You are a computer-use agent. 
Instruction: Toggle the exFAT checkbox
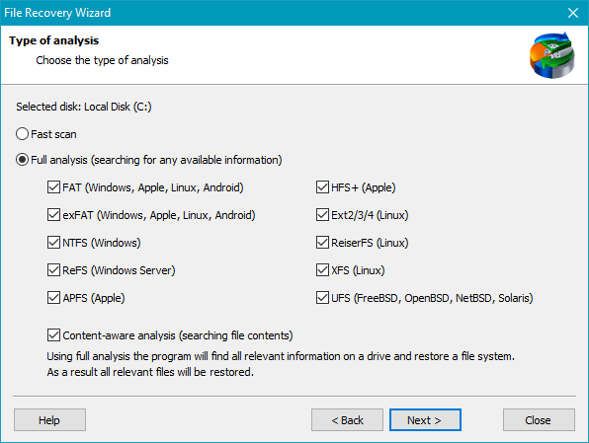[x=53, y=215]
